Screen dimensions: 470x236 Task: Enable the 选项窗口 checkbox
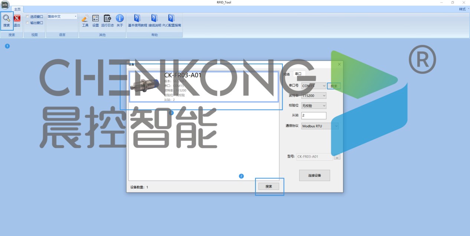click(x=27, y=16)
